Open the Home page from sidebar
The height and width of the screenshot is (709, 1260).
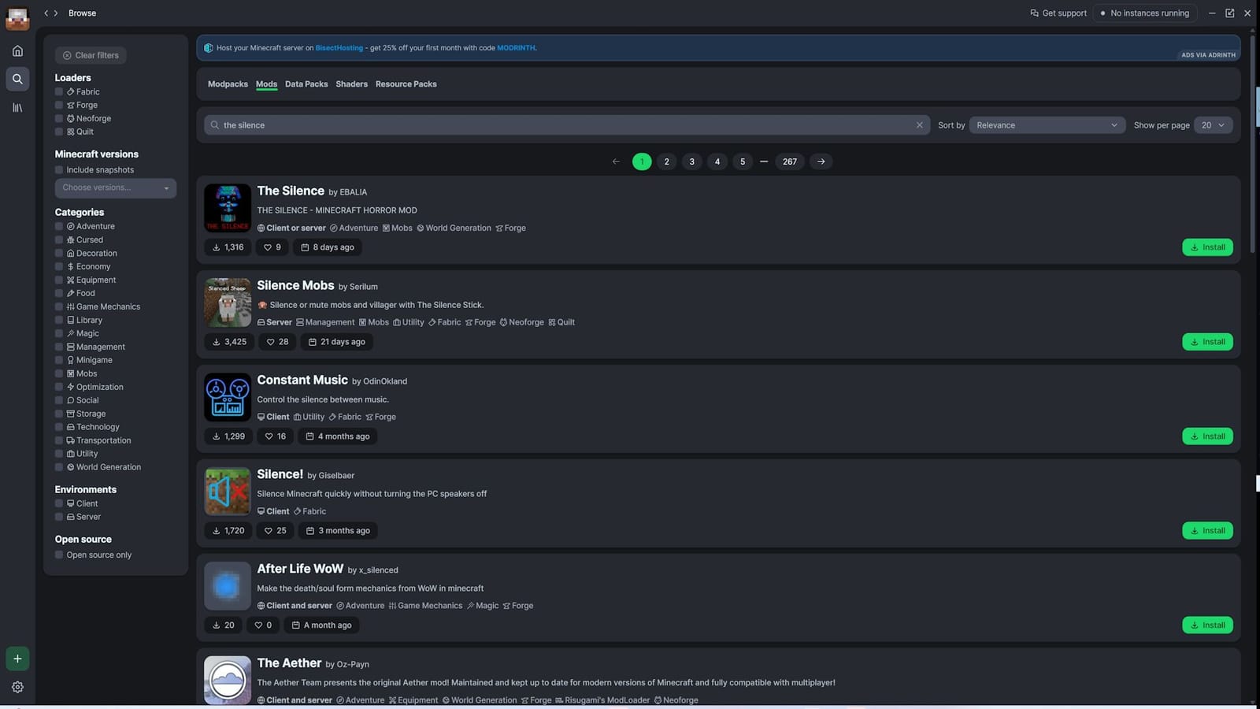click(17, 51)
